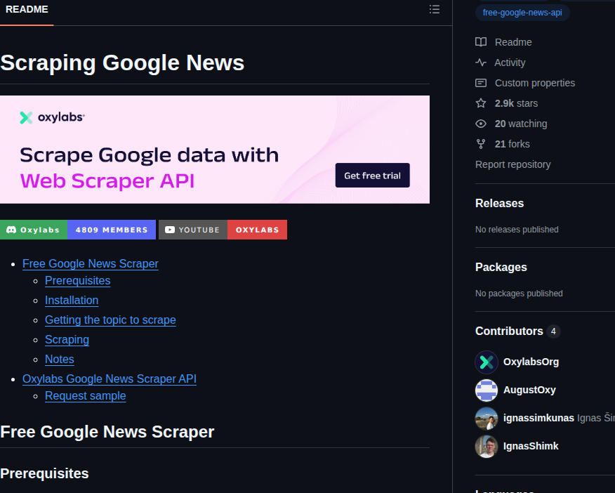Click the Free Google News Scraper heading
The image size is (615, 493).
[107, 432]
